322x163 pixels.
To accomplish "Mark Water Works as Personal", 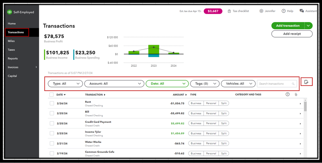I will (x=211, y=143).
